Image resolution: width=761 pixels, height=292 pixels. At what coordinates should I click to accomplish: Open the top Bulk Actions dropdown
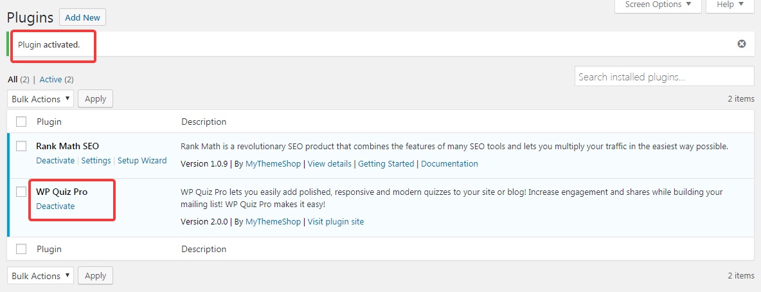[40, 99]
